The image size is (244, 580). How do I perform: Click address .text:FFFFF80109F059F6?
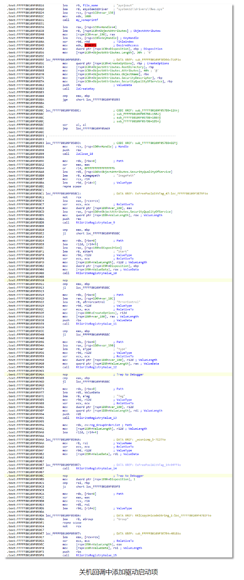[x=25, y=555]
